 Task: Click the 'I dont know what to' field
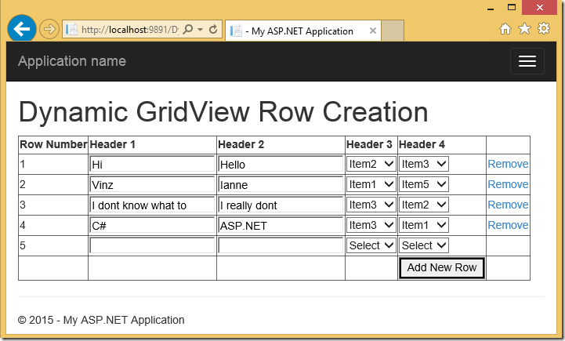(x=152, y=205)
